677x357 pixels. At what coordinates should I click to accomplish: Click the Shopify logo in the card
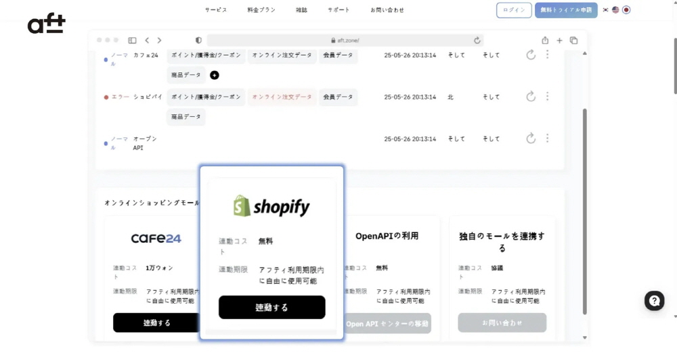click(x=271, y=206)
